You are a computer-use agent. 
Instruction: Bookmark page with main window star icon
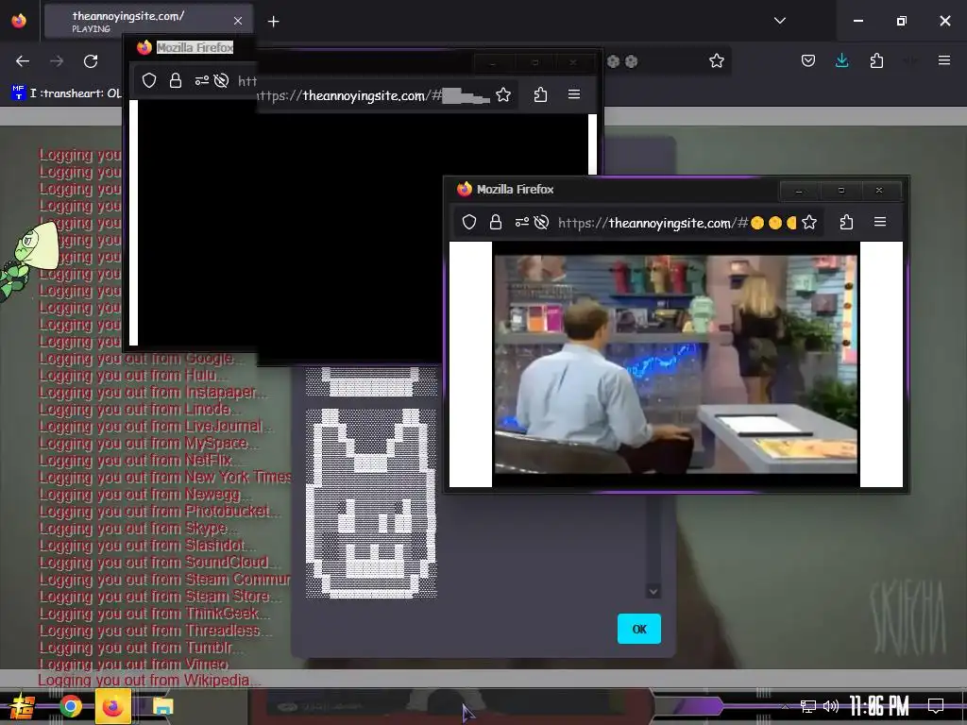tap(716, 61)
